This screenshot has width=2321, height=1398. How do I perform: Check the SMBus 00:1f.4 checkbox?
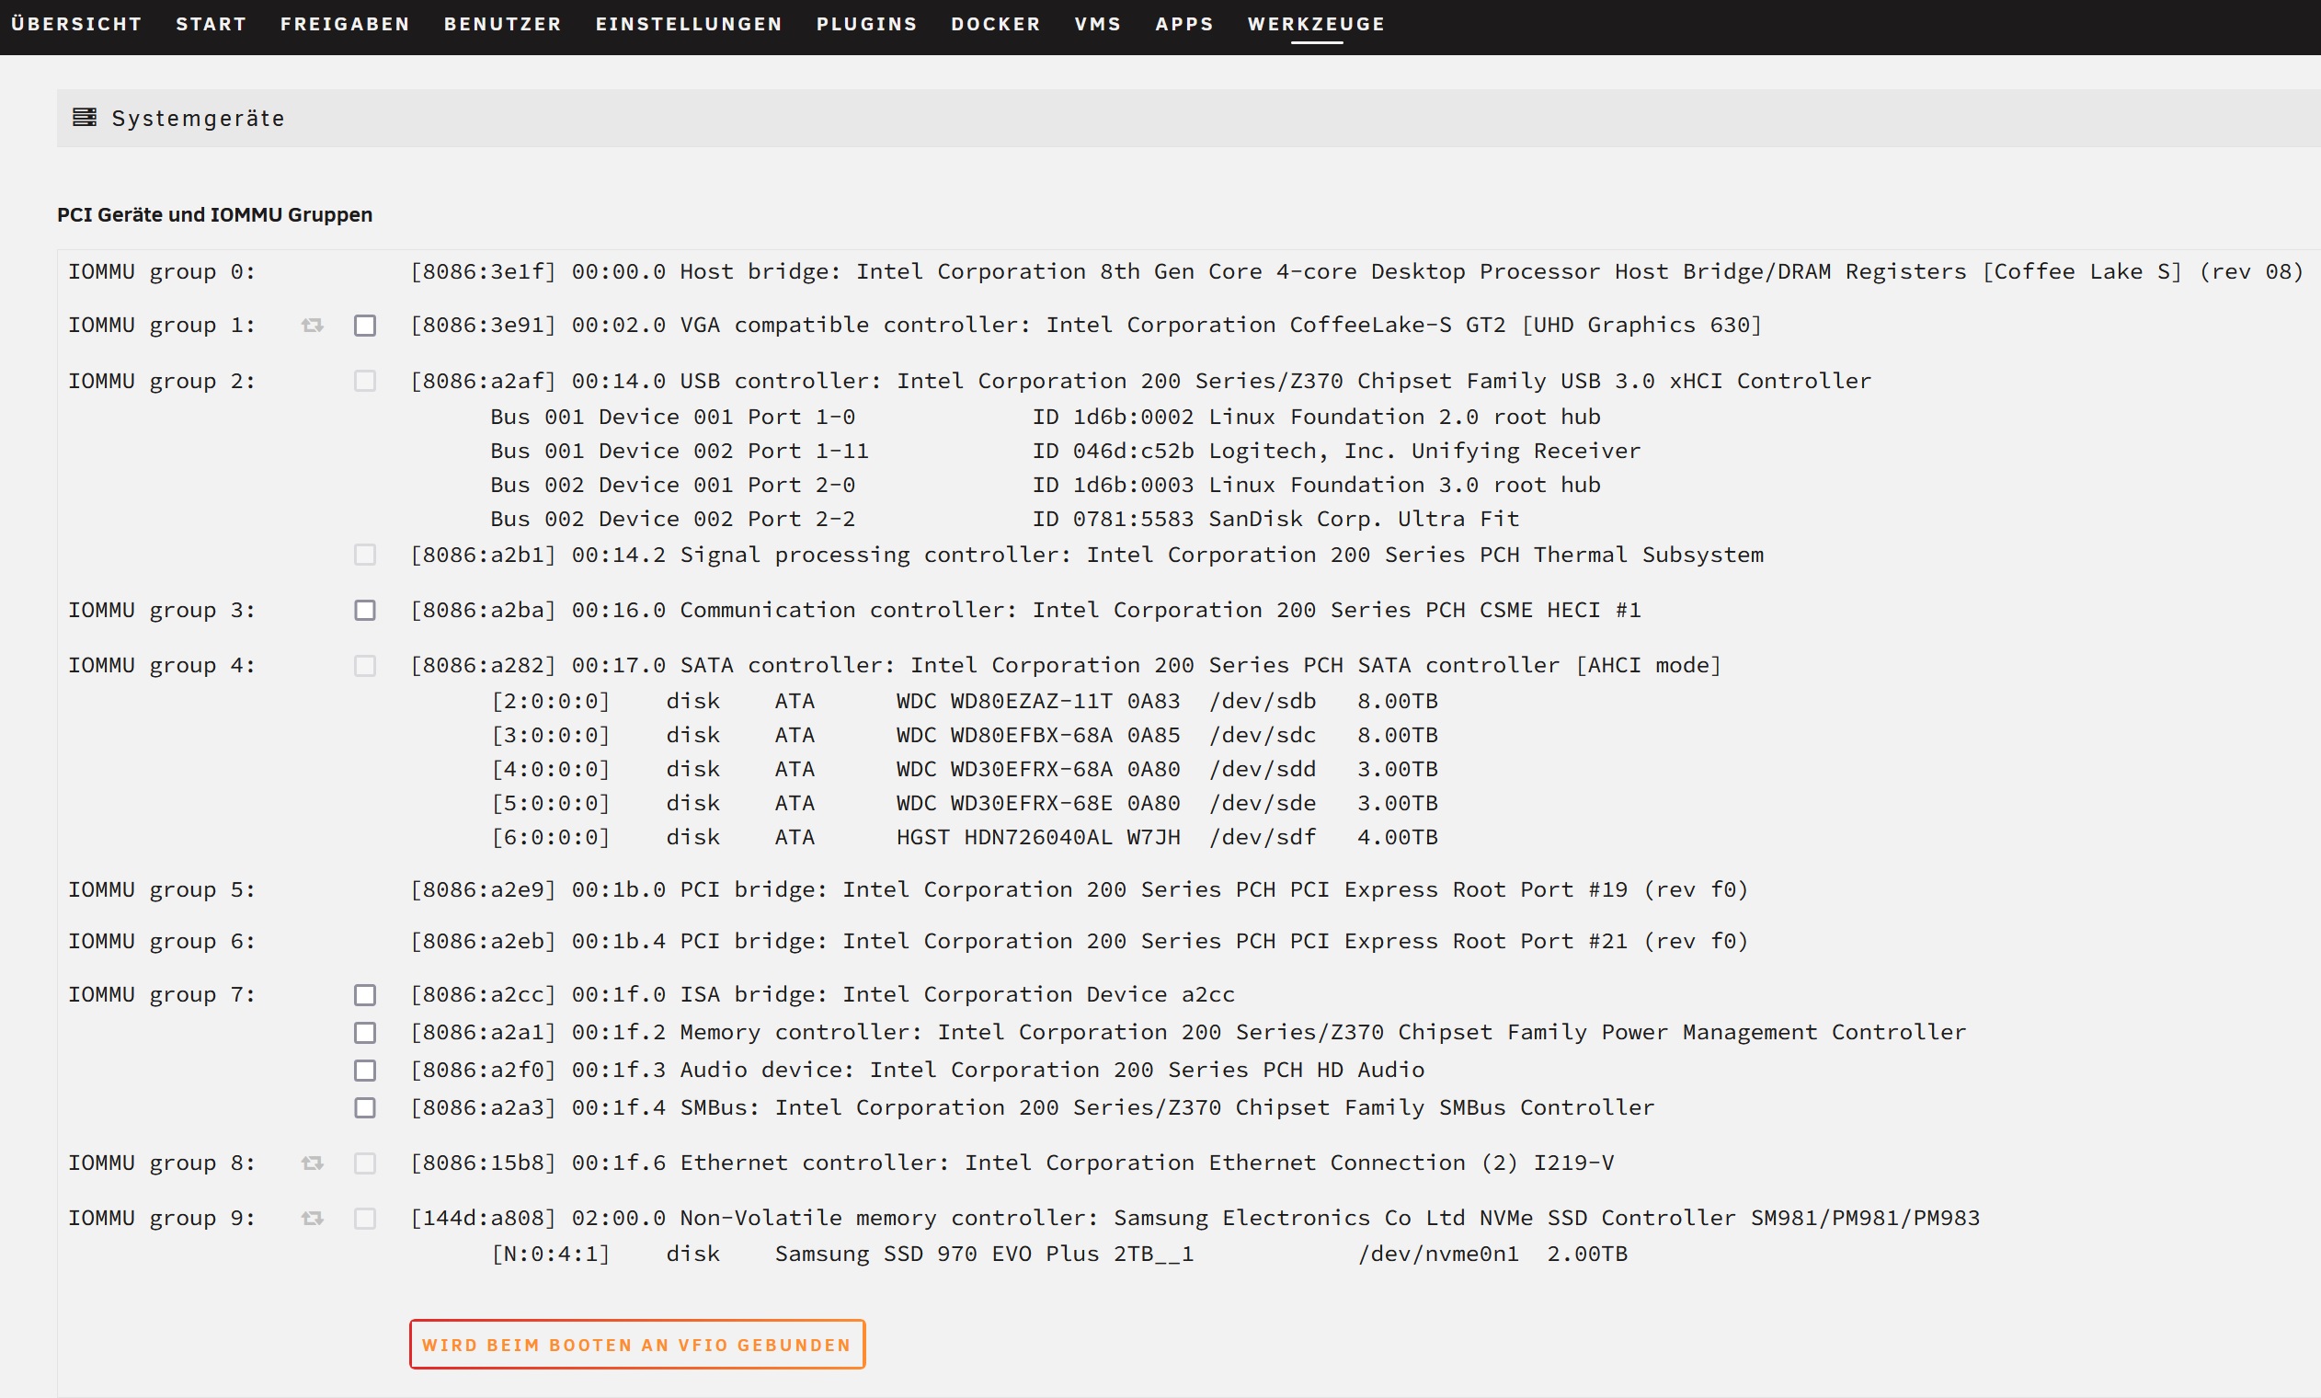(x=365, y=1108)
